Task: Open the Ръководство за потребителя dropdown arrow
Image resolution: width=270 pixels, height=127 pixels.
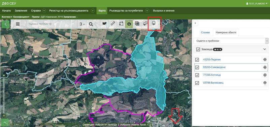Action: 147,10
